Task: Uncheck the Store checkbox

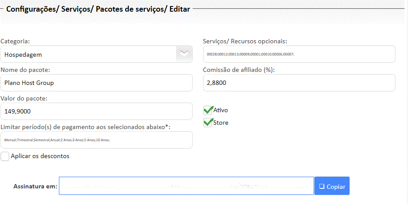Action: [x=208, y=123]
